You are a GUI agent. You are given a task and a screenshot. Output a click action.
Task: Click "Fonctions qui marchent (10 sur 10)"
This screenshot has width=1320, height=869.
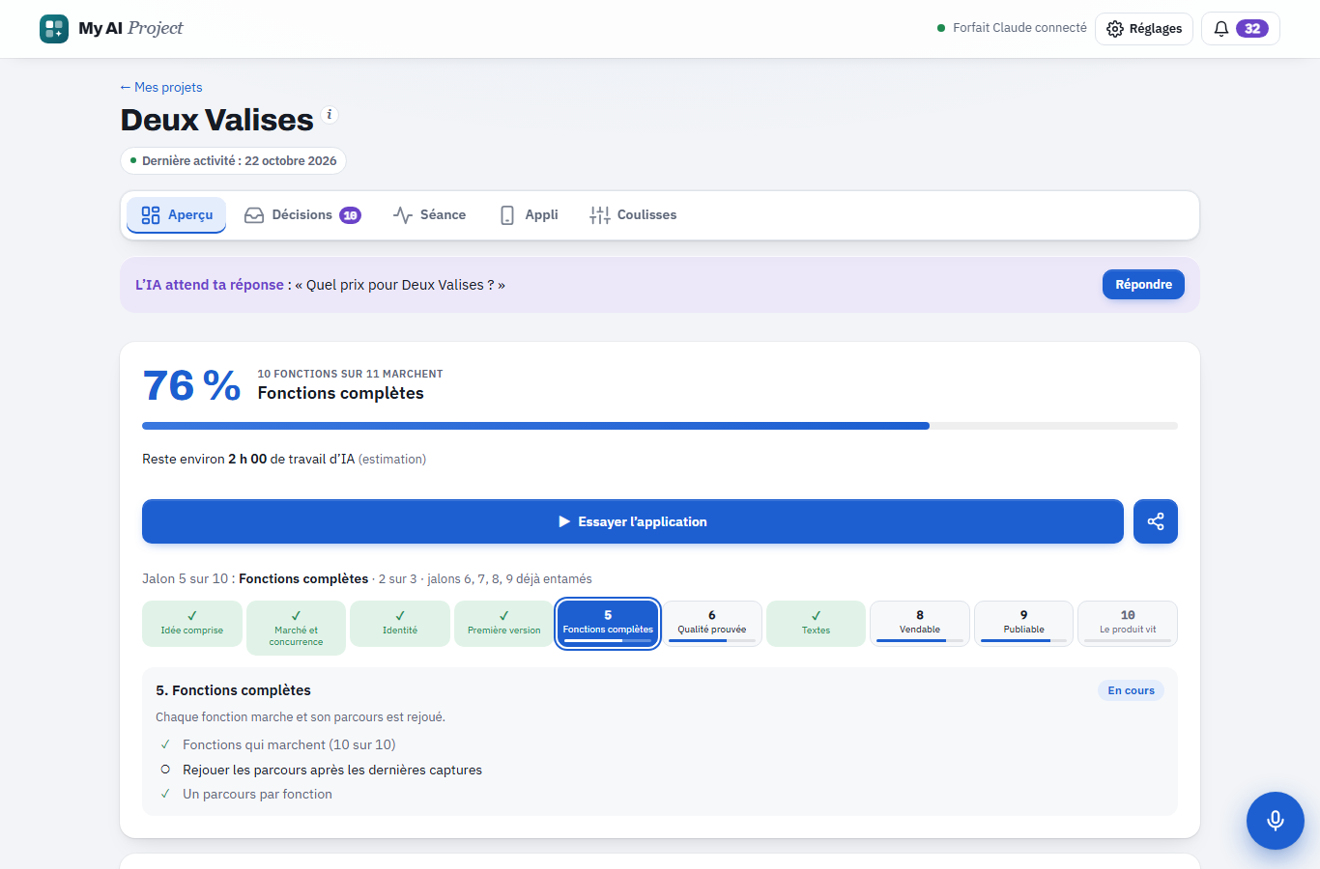coord(289,744)
